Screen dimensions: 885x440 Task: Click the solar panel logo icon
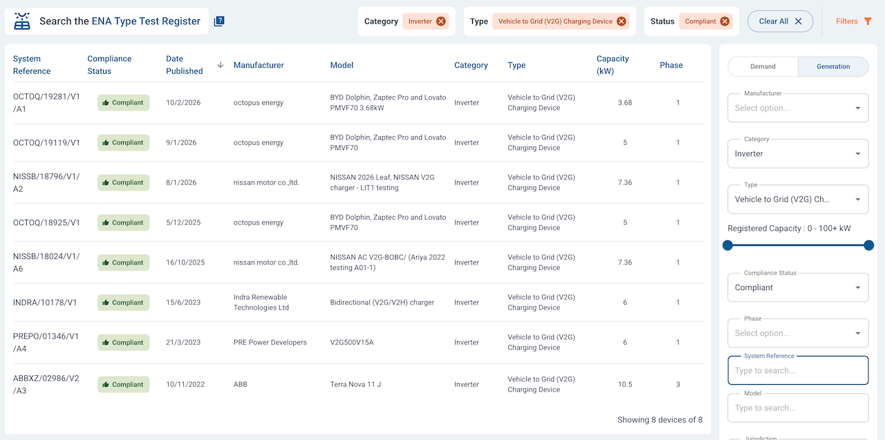22,21
